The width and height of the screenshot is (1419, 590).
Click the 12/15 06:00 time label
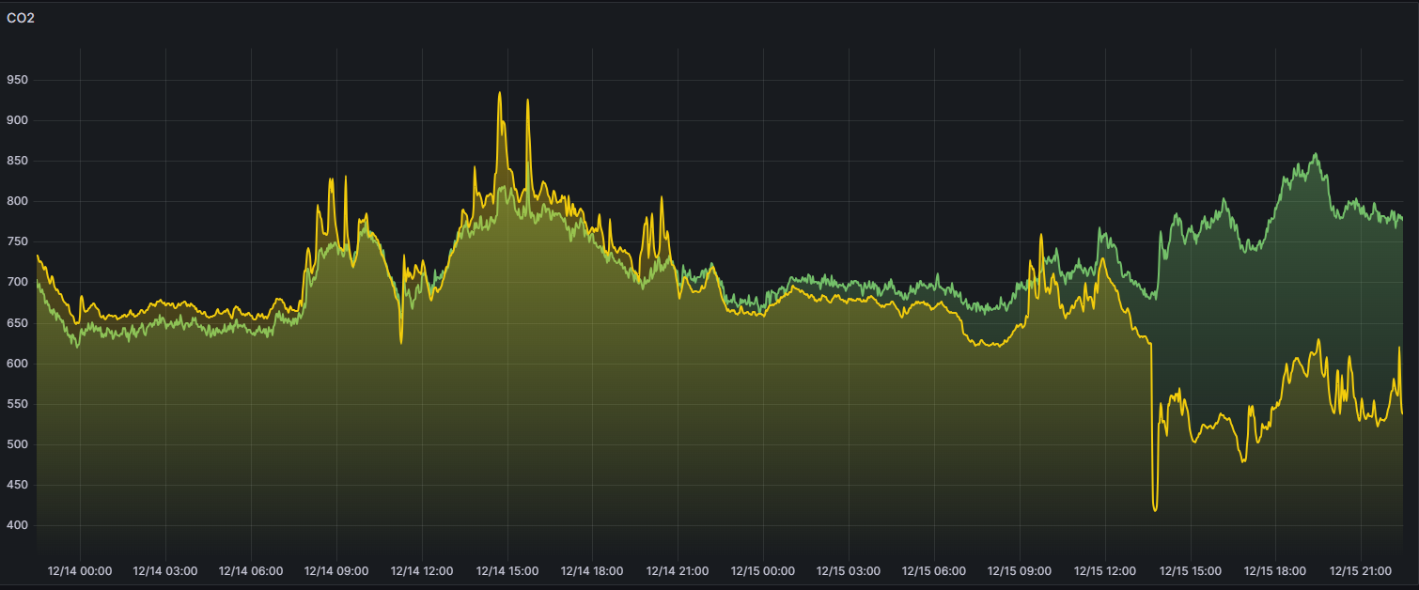point(934,570)
